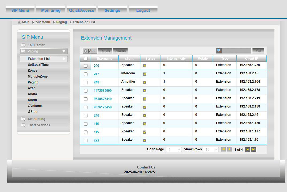Select checkbox for username 9876123450
287x192 pixels.
click(86, 107)
